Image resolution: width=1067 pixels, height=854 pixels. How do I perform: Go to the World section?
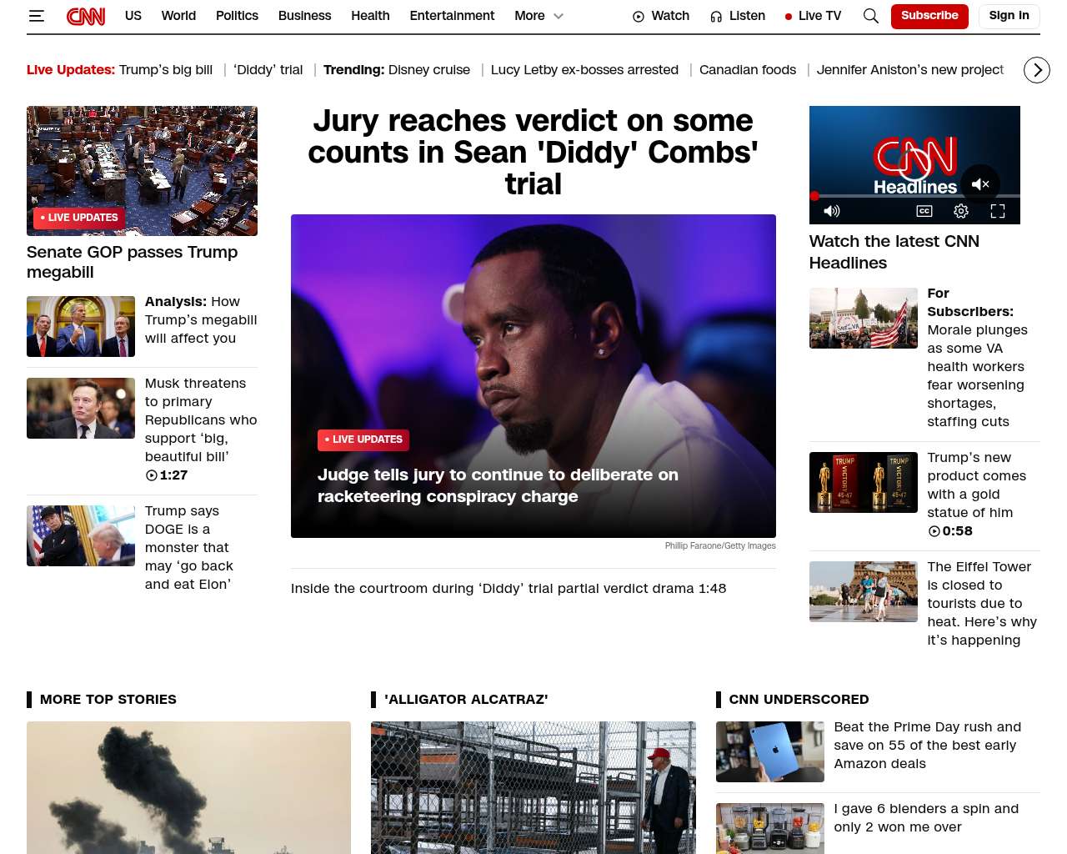pyautogui.click(x=178, y=16)
